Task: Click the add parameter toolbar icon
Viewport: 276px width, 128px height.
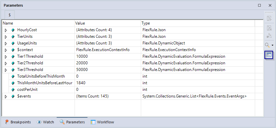Action: click(269, 19)
